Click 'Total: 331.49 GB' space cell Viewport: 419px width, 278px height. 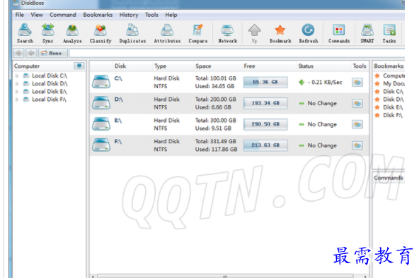(216, 141)
